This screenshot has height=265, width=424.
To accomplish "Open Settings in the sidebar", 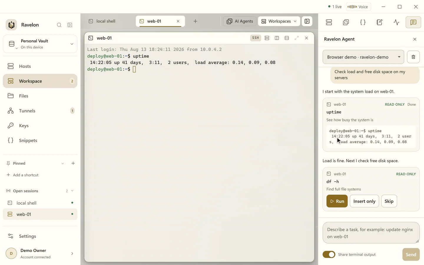I will coord(40,236).
